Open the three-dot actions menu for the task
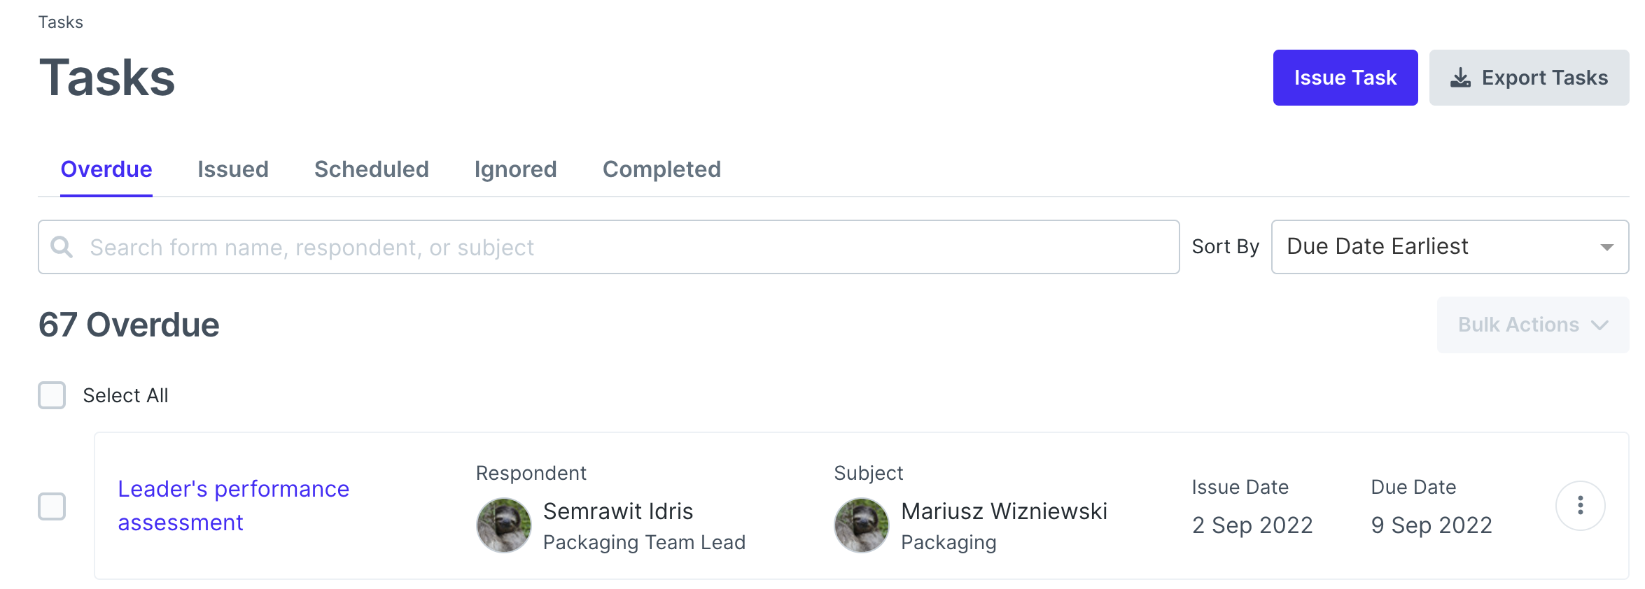1645x589 pixels. pyautogui.click(x=1580, y=505)
